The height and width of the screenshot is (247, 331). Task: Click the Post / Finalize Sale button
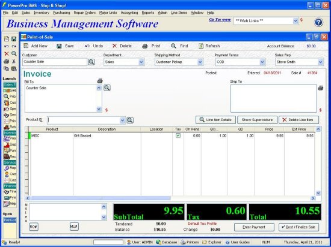click(x=299, y=227)
